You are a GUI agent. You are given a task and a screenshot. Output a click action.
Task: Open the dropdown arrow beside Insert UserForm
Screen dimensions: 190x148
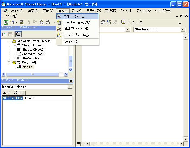click(x=17, y=22)
